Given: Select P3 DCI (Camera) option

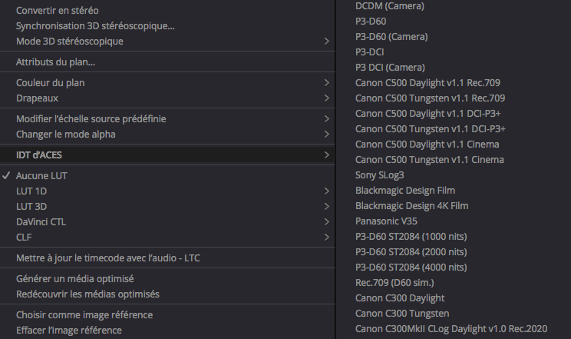Looking at the screenshot, I should 390,67.
